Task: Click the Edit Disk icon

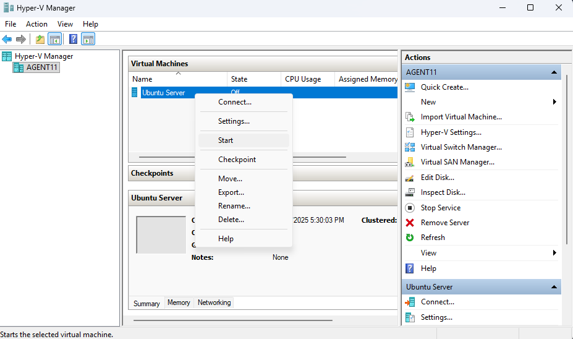Action: pyautogui.click(x=410, y=178)
